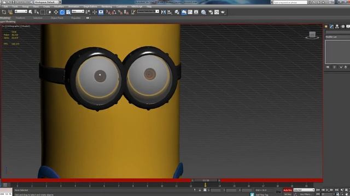This screenshot has height=196, width=350.
Task: Click the time slider frame handle
Action: pyautogui.click(x=206, y=180)
